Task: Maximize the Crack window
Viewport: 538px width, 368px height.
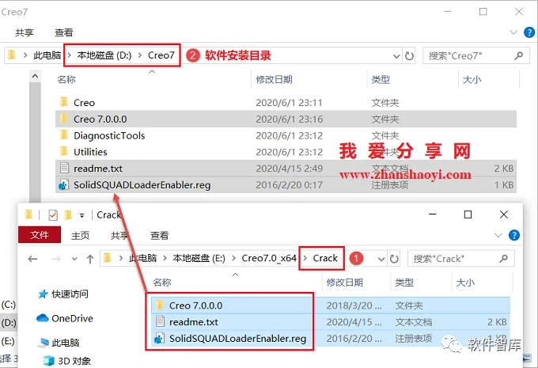Action: 468,214
